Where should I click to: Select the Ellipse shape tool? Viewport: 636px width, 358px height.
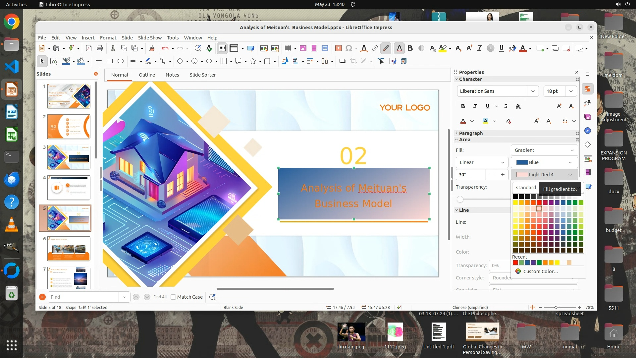pyautogui.click(x=121, y=61)
